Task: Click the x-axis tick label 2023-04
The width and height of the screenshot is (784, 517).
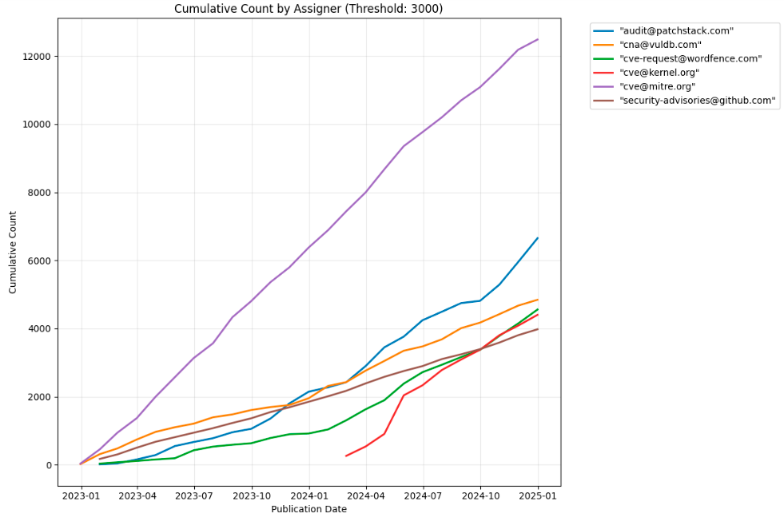Action: (x=137, y=496)
